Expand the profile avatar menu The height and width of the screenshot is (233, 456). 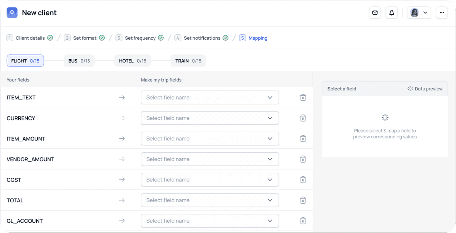[x=419, y=13]
